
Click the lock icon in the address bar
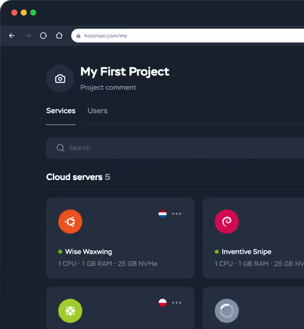coord(78,36)
